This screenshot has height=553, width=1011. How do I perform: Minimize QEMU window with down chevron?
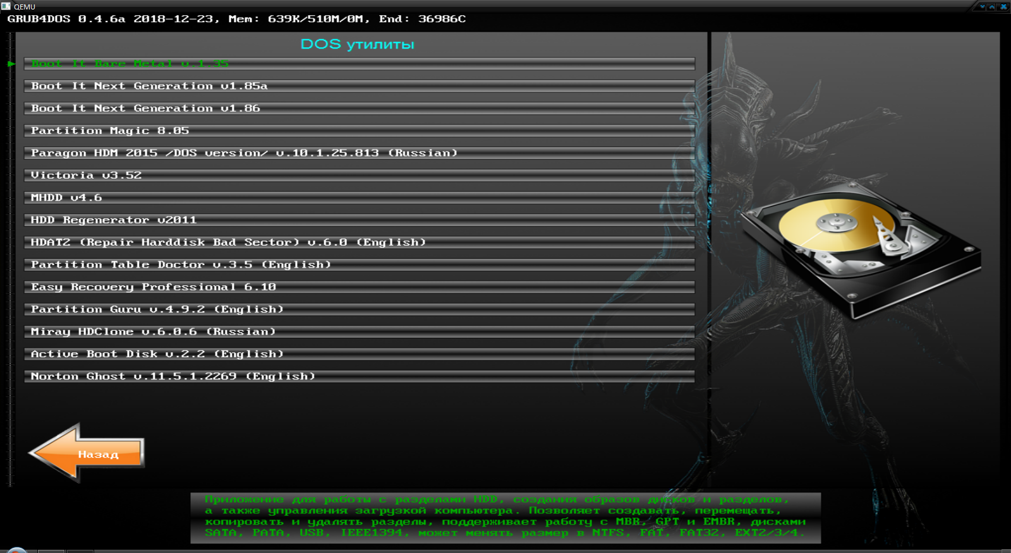(x=982, y=6)
